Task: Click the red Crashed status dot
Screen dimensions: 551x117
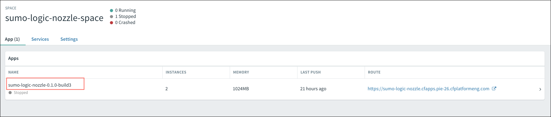Action: coord(111,22)
